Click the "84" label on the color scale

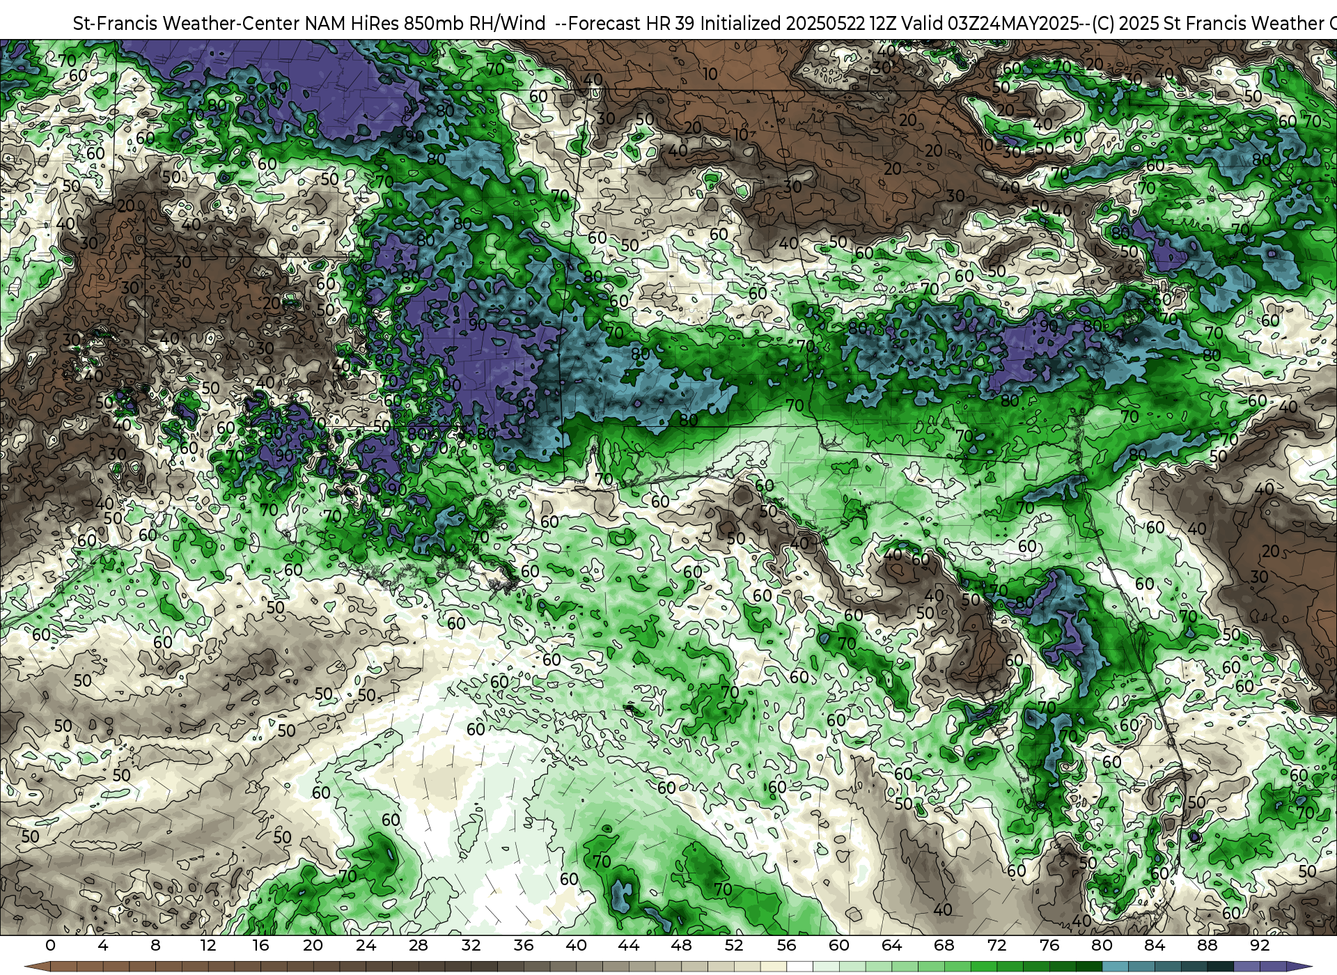[x=1155, y=945]
